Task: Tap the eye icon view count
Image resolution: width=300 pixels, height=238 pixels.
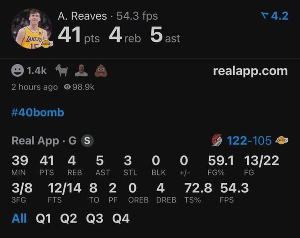Action: point(79,87)
